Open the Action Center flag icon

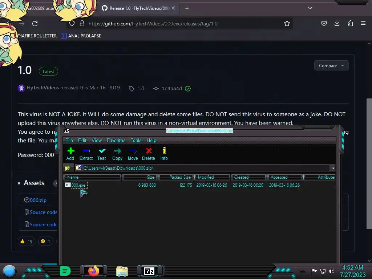[x=314, y=271]
